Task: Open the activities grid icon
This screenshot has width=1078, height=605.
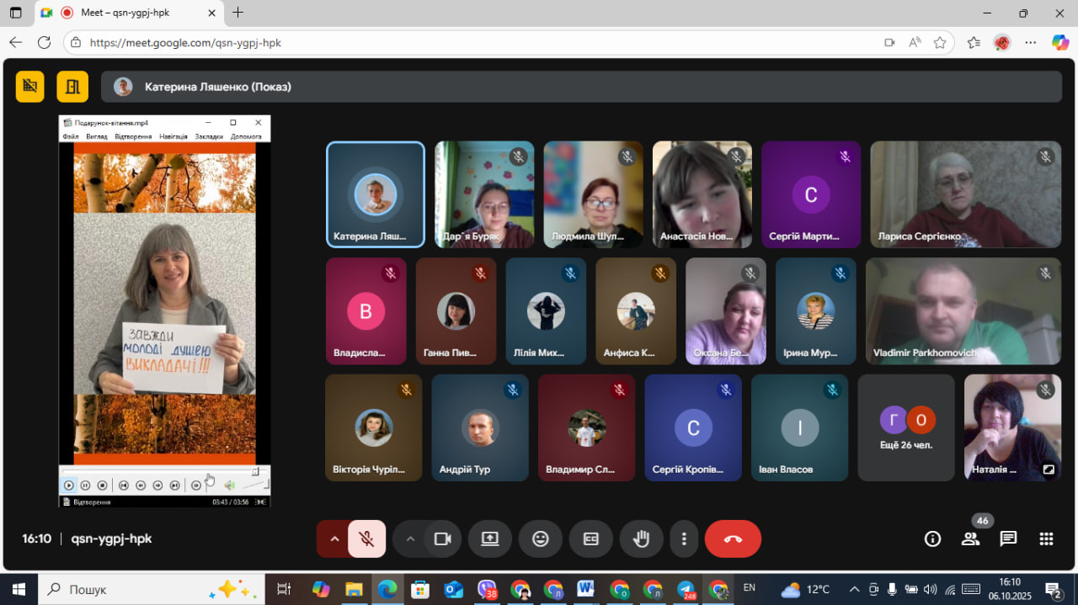Action: pos(1046,539)
